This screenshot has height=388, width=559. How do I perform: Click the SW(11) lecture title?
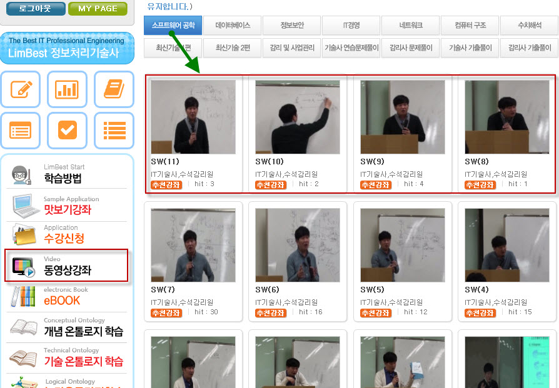[165, 161]
